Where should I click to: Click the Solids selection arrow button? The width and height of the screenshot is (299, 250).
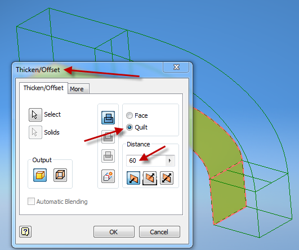pos(35,132)
